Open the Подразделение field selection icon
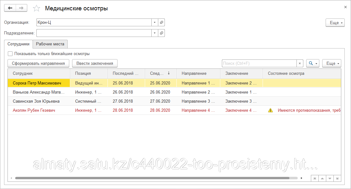Viewport: 351px width, 189px height. coord(161,33)
